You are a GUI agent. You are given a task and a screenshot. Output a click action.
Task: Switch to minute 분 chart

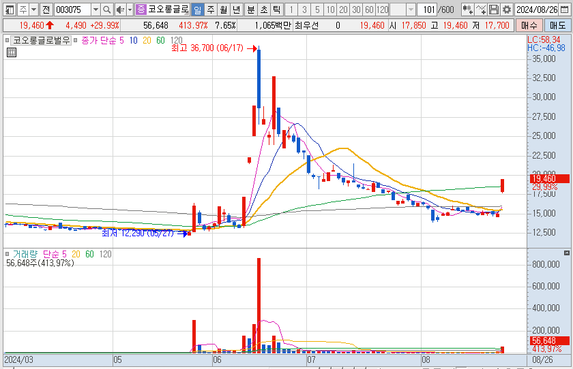click(251, 10)
